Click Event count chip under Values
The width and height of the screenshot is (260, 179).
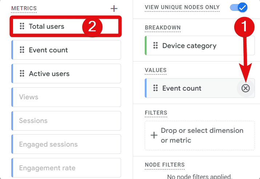[x=200, y=88]
